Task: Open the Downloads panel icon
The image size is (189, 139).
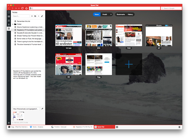Action: point(9,25)
